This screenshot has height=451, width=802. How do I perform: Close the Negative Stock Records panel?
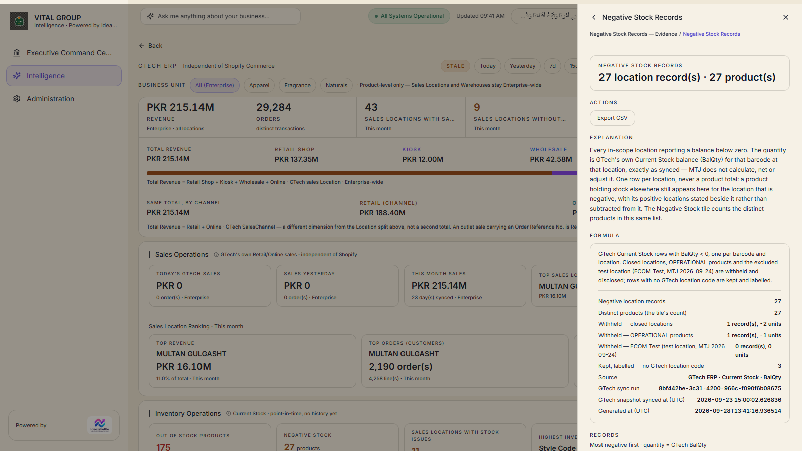[786, 17]
